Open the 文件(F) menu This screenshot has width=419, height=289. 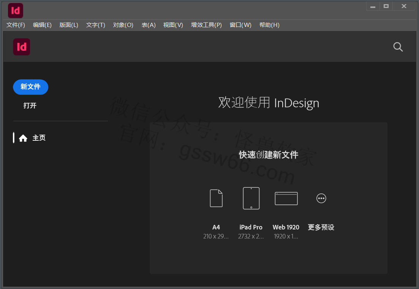coord(16,25)
